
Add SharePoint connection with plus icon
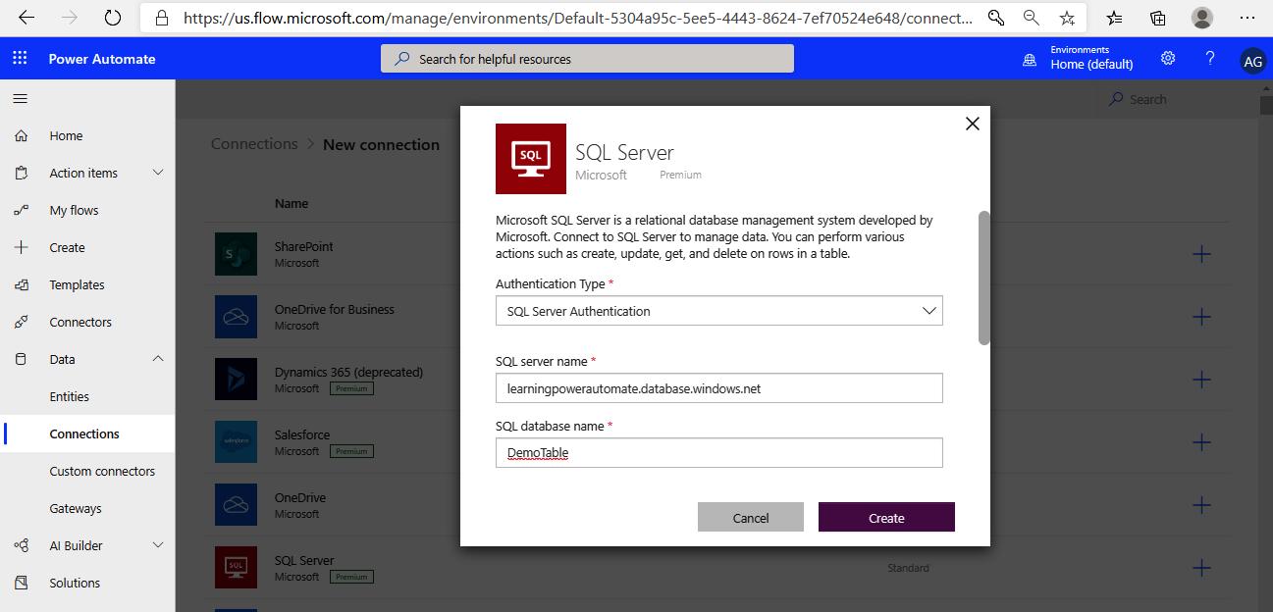(1201, 255)
